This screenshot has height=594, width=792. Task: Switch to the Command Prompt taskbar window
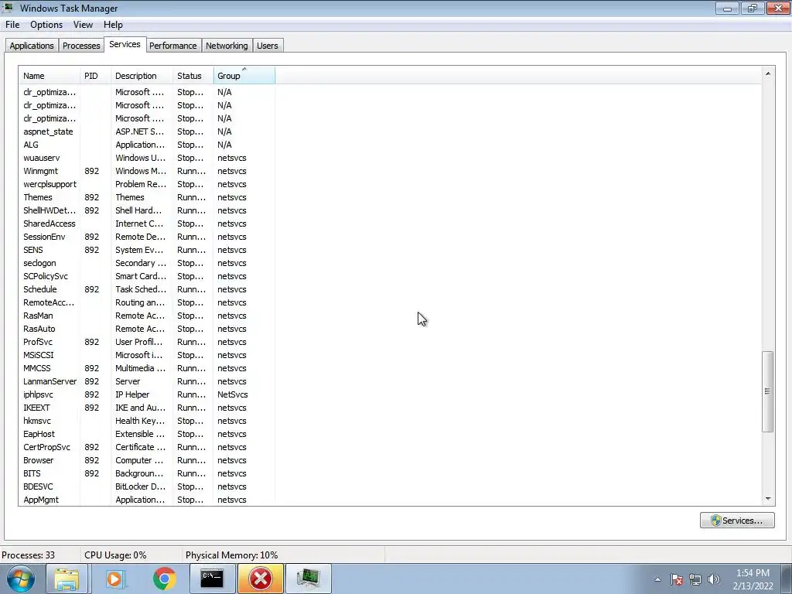212,579
